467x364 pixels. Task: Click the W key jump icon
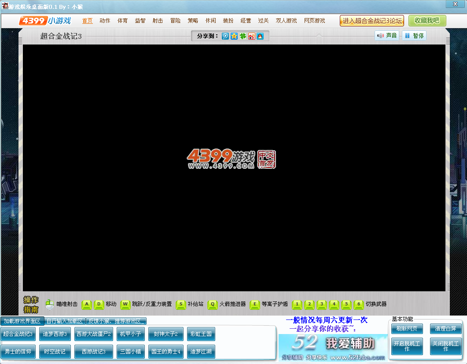click(125, 305)
